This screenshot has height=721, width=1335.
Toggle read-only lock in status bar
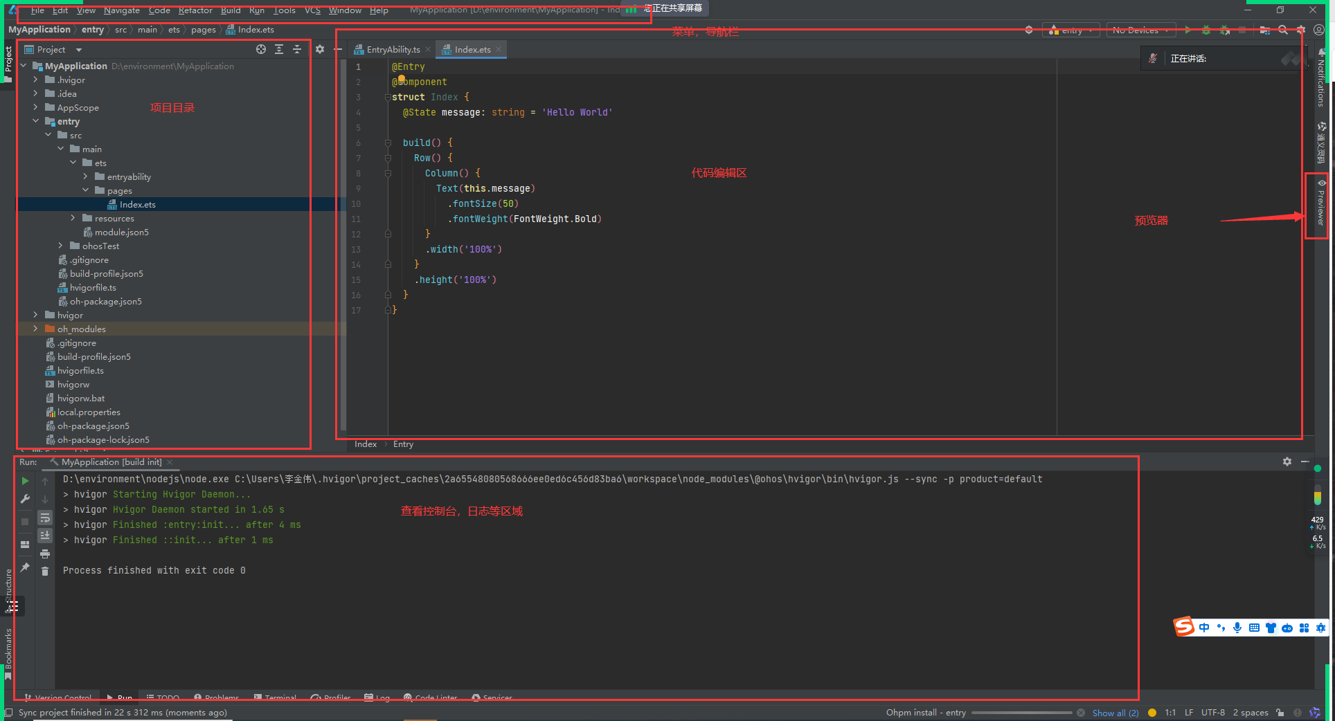tap(1280, 713)
